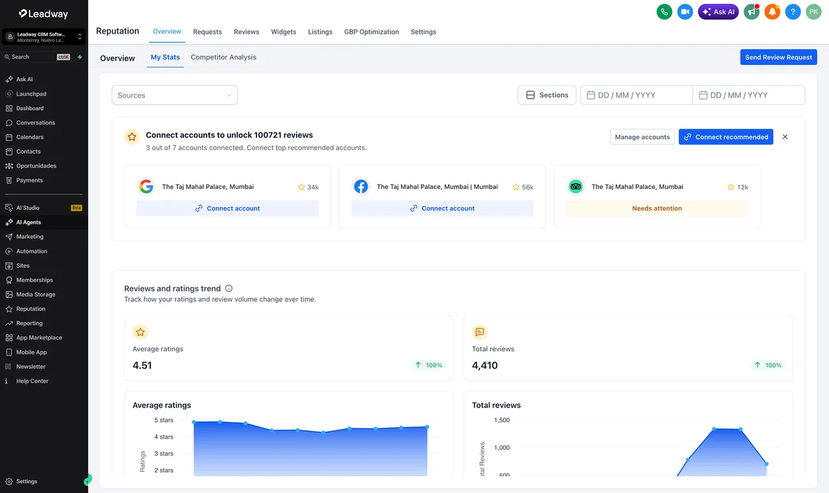
Task: Dismiss the connect accounts banner
Action: 785,137
